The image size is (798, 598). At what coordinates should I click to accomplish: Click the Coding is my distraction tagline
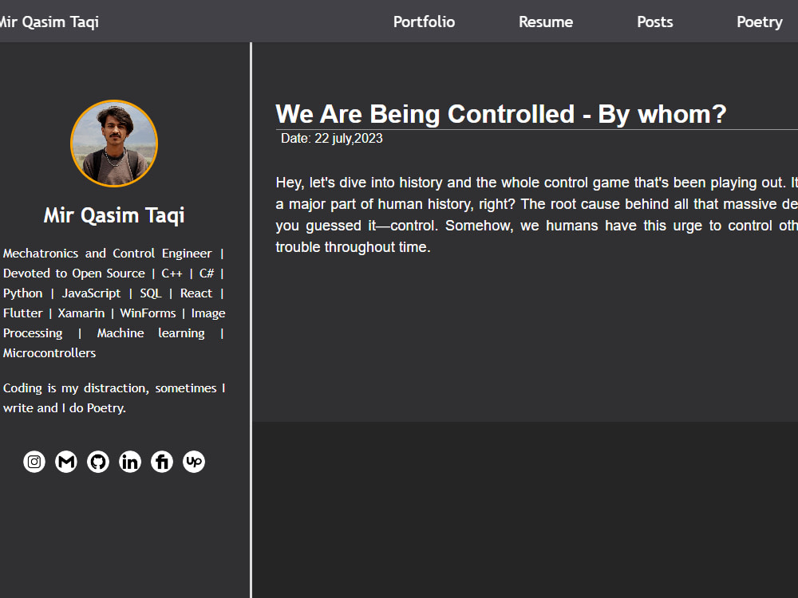[114, 398]
